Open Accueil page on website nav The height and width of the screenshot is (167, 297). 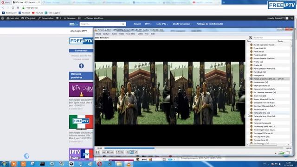tap(137, 24)
